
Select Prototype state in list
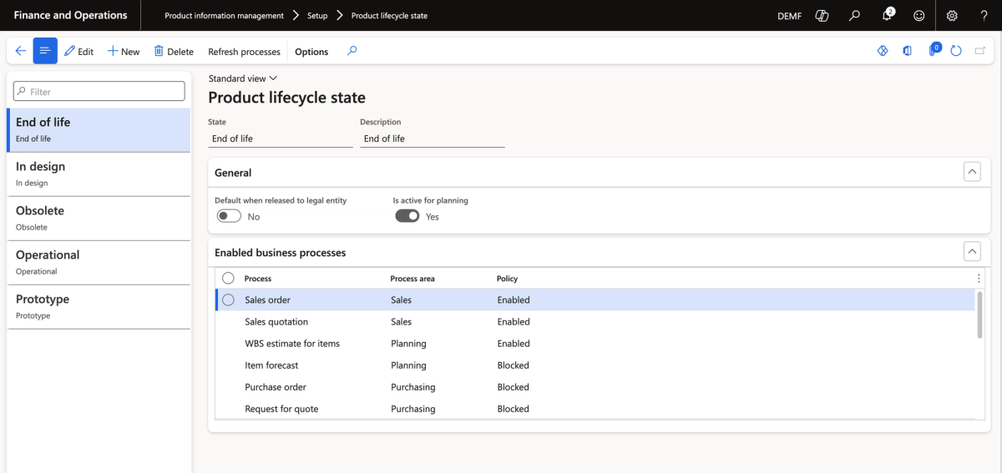point(99,307)
